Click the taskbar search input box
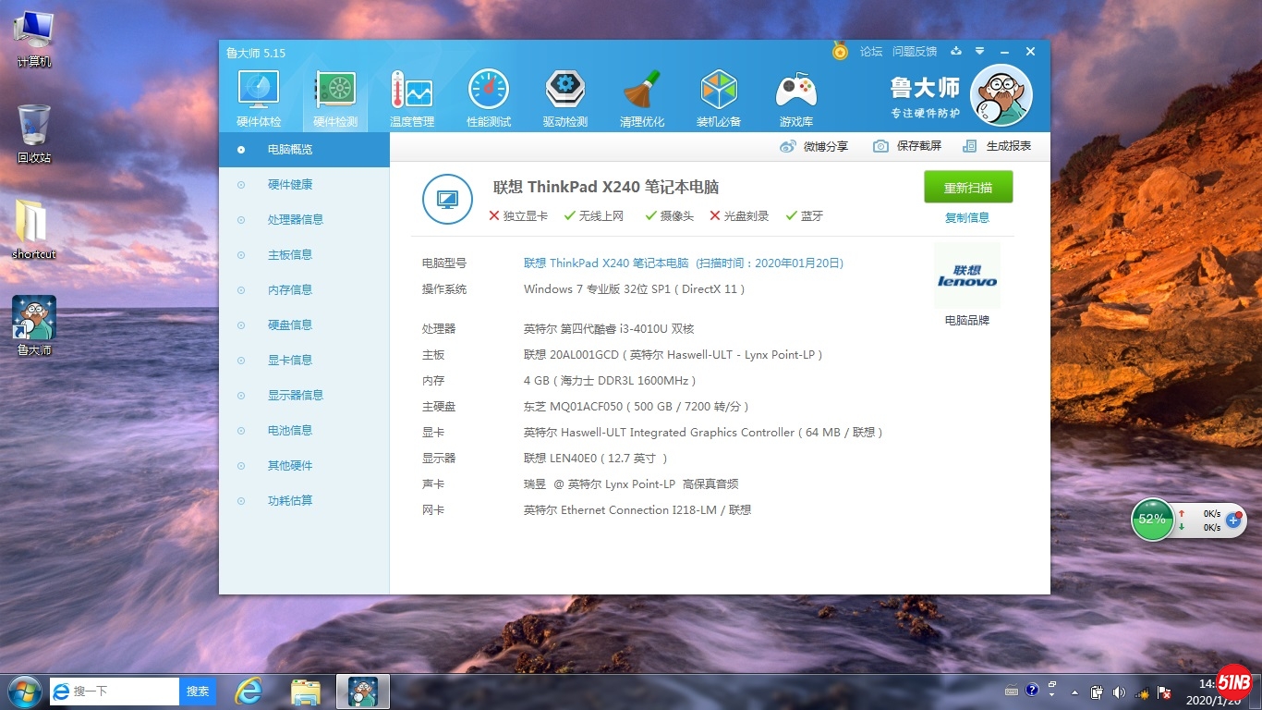 tap(124, 692)
